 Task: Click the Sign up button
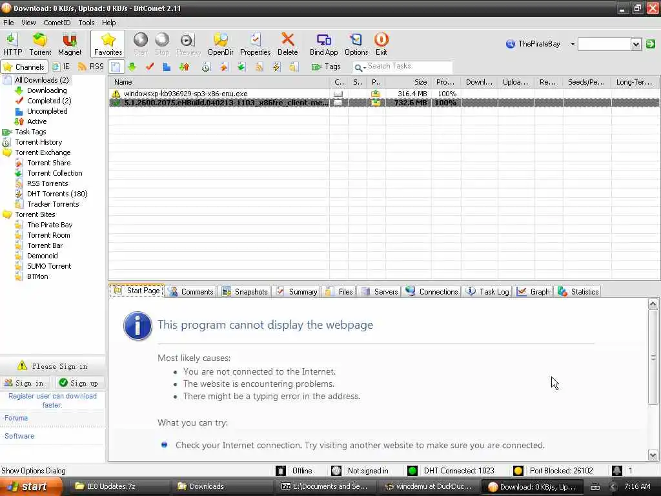coord(79,383)
